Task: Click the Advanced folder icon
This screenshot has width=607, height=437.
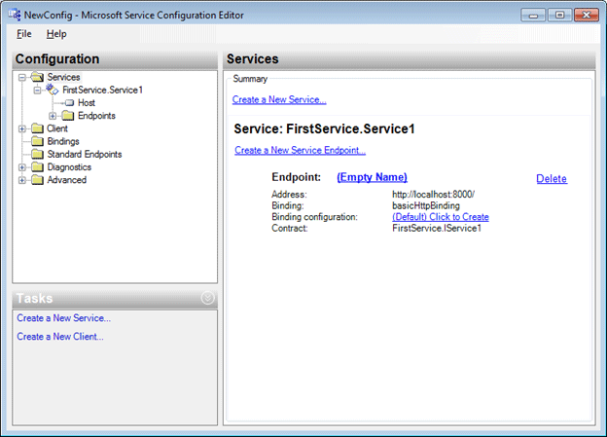Action: click(x=38, y=180)
